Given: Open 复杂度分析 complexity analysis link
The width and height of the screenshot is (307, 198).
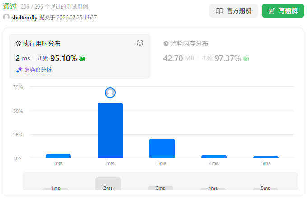Looking at the screenshot, I should (38, 70).
